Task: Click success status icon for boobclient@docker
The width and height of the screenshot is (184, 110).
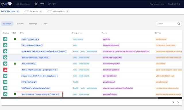Action: (x=5, y=45)
